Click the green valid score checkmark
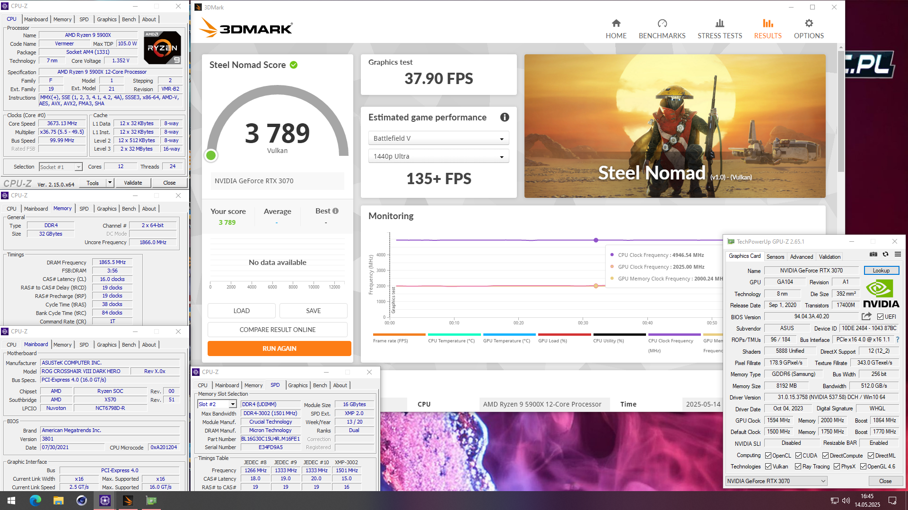 294,65
